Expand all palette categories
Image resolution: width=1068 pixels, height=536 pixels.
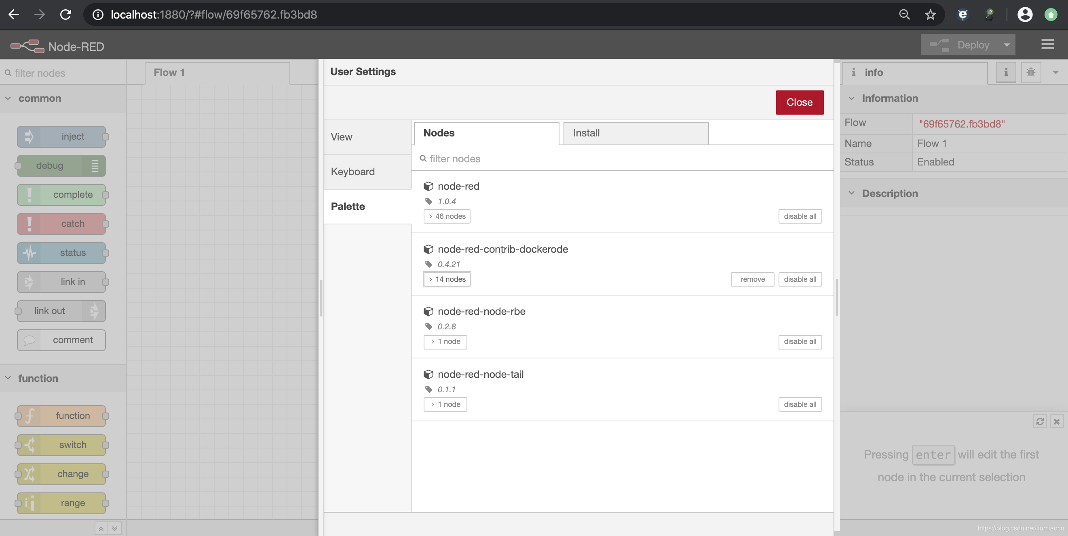point(115,529)
